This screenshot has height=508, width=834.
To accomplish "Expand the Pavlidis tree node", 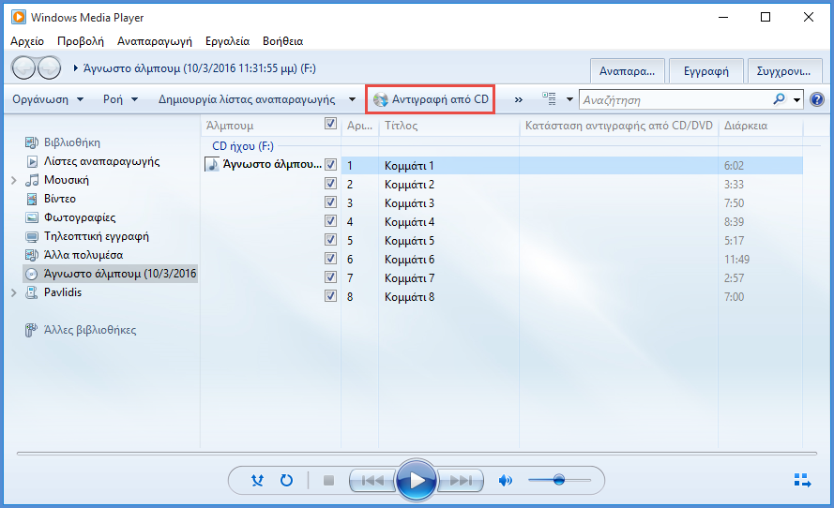I will point(14,292).
